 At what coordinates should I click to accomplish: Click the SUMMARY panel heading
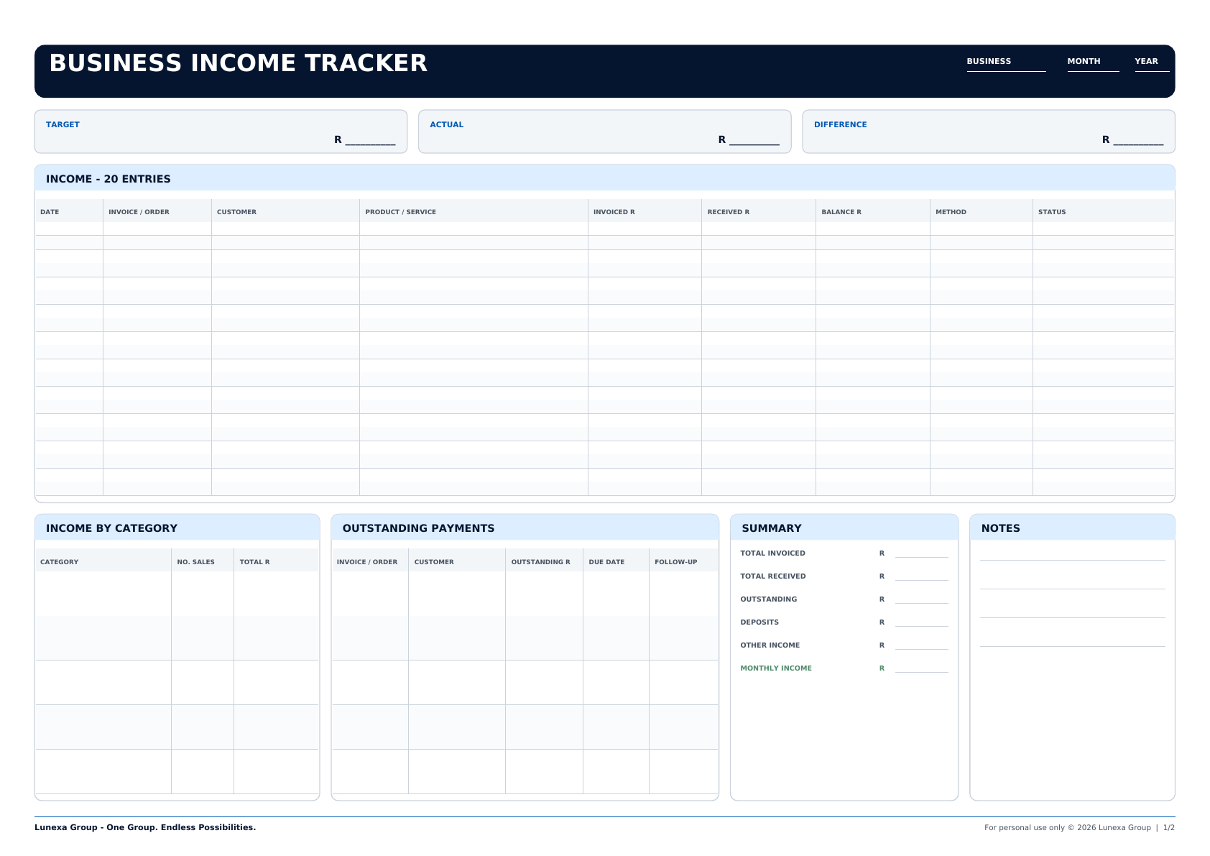tap(771, 528)
